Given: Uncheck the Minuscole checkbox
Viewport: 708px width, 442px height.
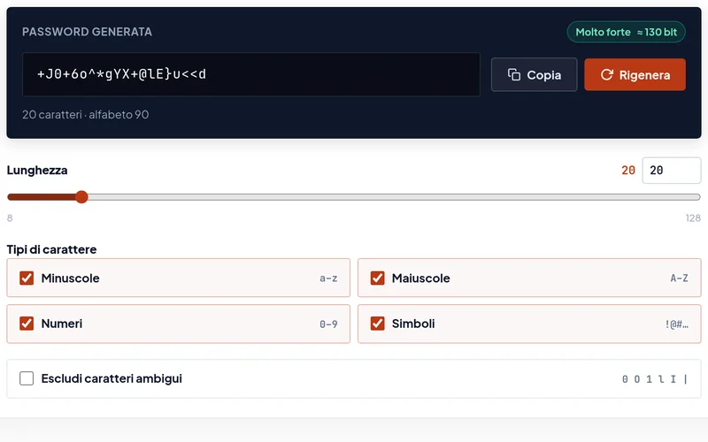Looking at the screenshot, I should (27, 278).
